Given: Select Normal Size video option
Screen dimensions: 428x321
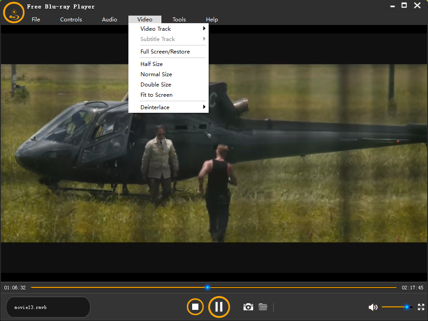Looking at the screenshot, I should point(169,74).
